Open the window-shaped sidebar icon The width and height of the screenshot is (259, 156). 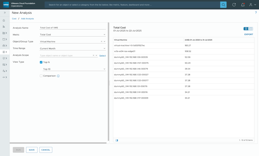tap(4, 39)
